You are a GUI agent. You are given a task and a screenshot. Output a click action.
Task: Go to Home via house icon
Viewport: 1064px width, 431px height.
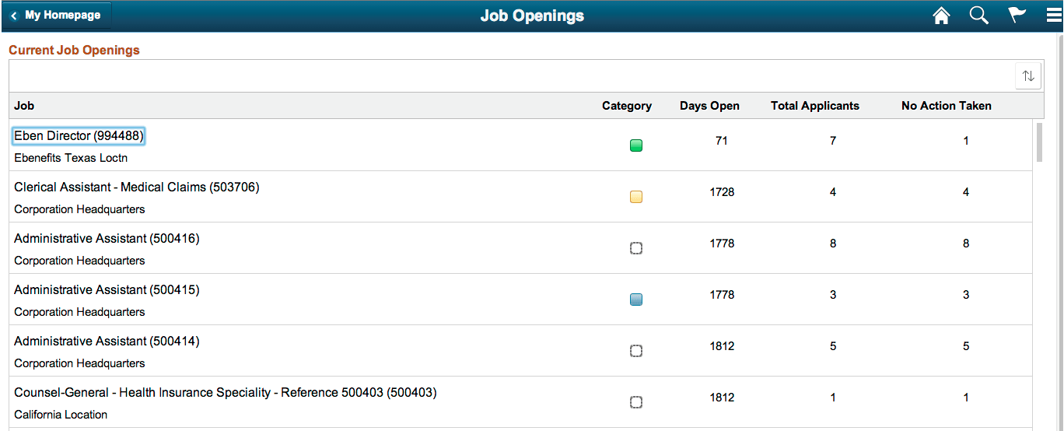click(941, 16)
